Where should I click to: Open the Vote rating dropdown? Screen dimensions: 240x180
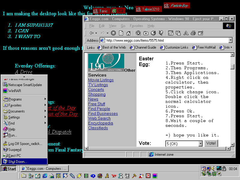click(200, 144)
